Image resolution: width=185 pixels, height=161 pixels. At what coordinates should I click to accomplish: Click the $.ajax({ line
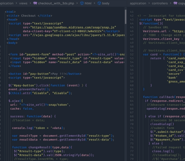click(15, 101)
